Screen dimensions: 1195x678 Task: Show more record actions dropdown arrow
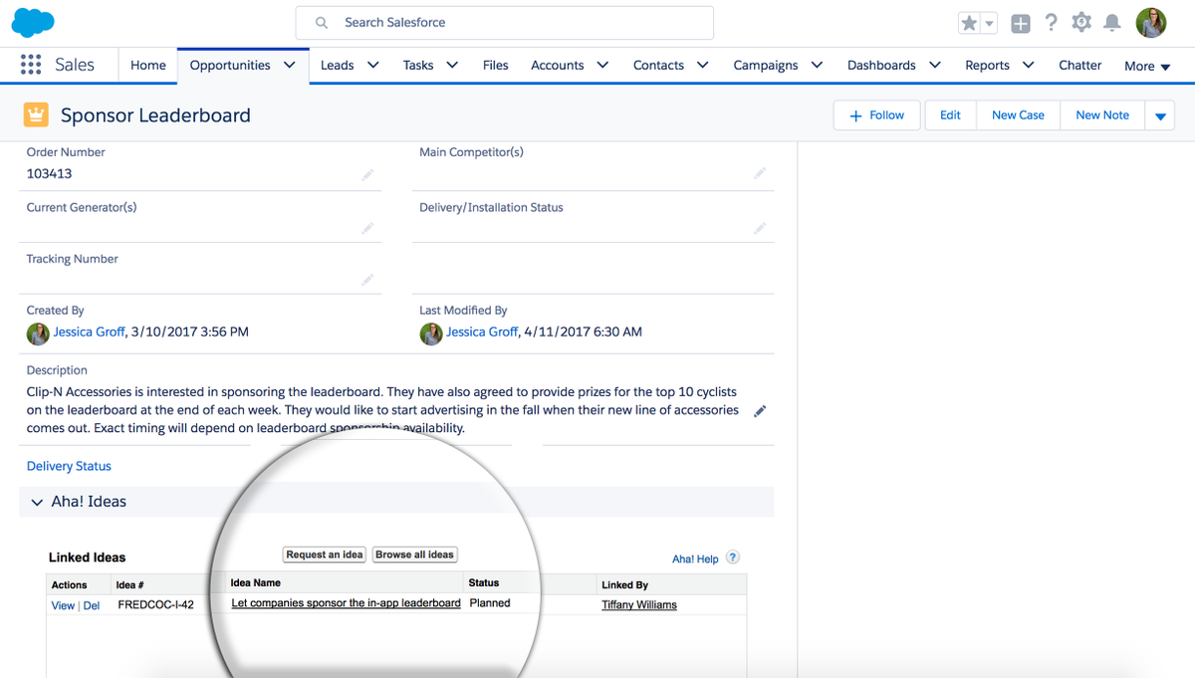[x=1160, y=115]
